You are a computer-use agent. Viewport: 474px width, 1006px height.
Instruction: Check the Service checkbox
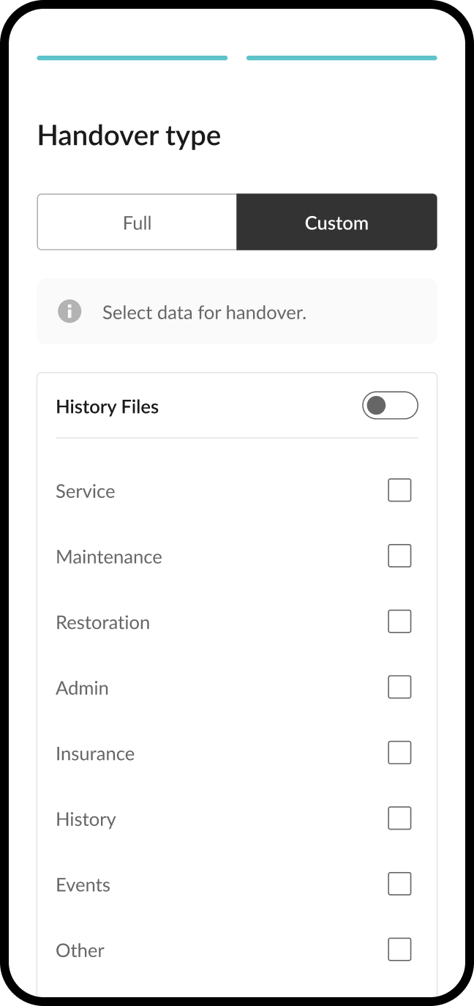(x=399, y=489)
